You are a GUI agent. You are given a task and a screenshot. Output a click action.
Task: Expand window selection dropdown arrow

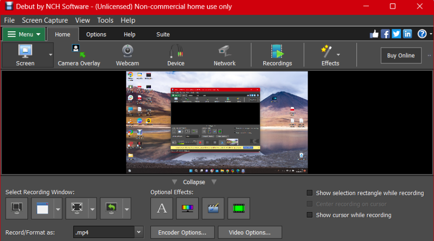(58, 209)
